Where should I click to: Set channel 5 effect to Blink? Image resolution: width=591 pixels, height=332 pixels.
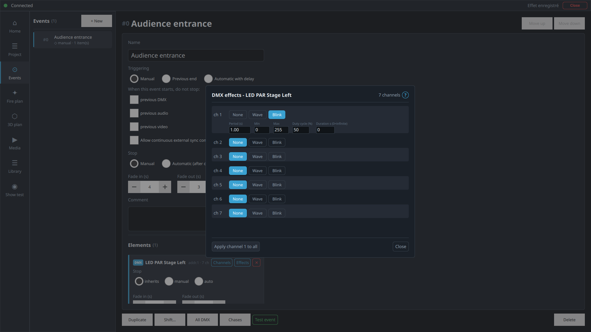[x=277, y=185]
